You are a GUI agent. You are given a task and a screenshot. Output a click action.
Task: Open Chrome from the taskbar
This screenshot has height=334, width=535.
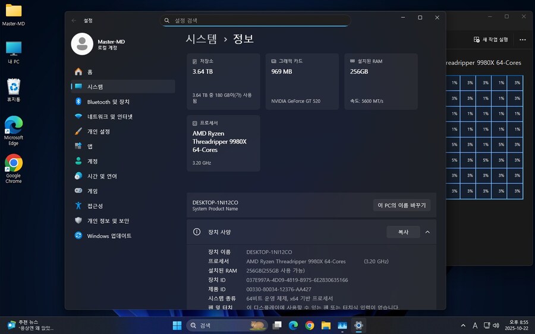(310, 326)
